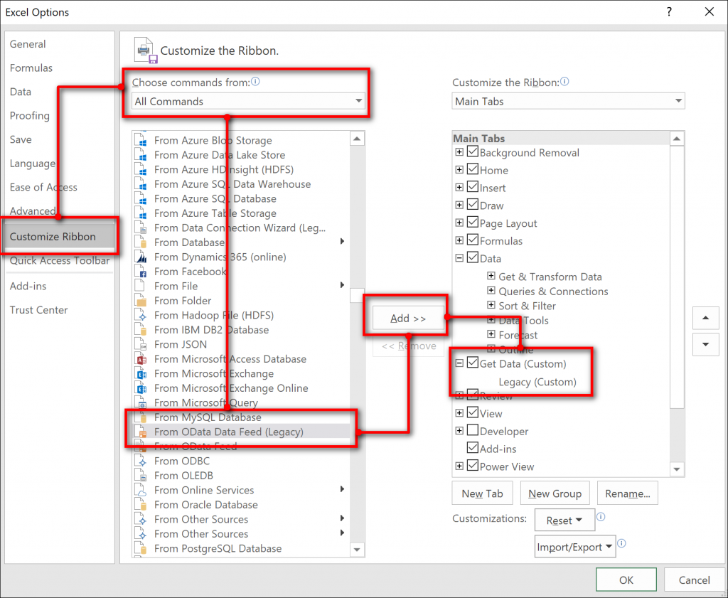Screen dimensions: 728x598
Task: Click the Add >> button
Action: (x=408, y=319)
